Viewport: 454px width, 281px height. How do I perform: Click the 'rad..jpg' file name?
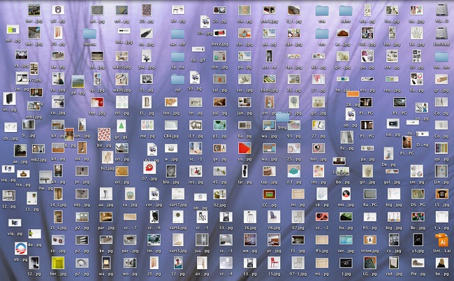point(394,274)
